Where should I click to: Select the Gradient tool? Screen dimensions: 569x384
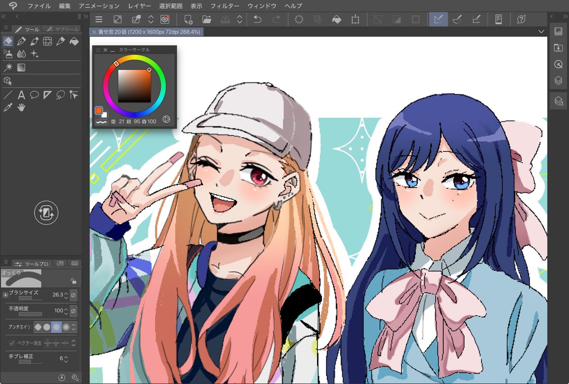point(21,68)
